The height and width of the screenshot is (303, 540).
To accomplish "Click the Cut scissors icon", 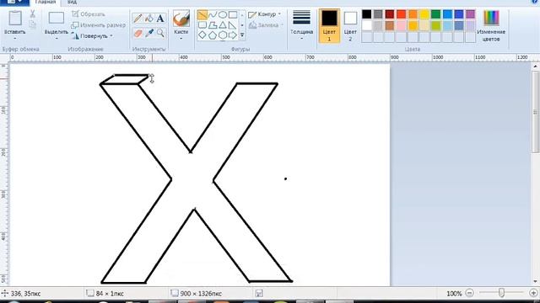I will (32, 13).
